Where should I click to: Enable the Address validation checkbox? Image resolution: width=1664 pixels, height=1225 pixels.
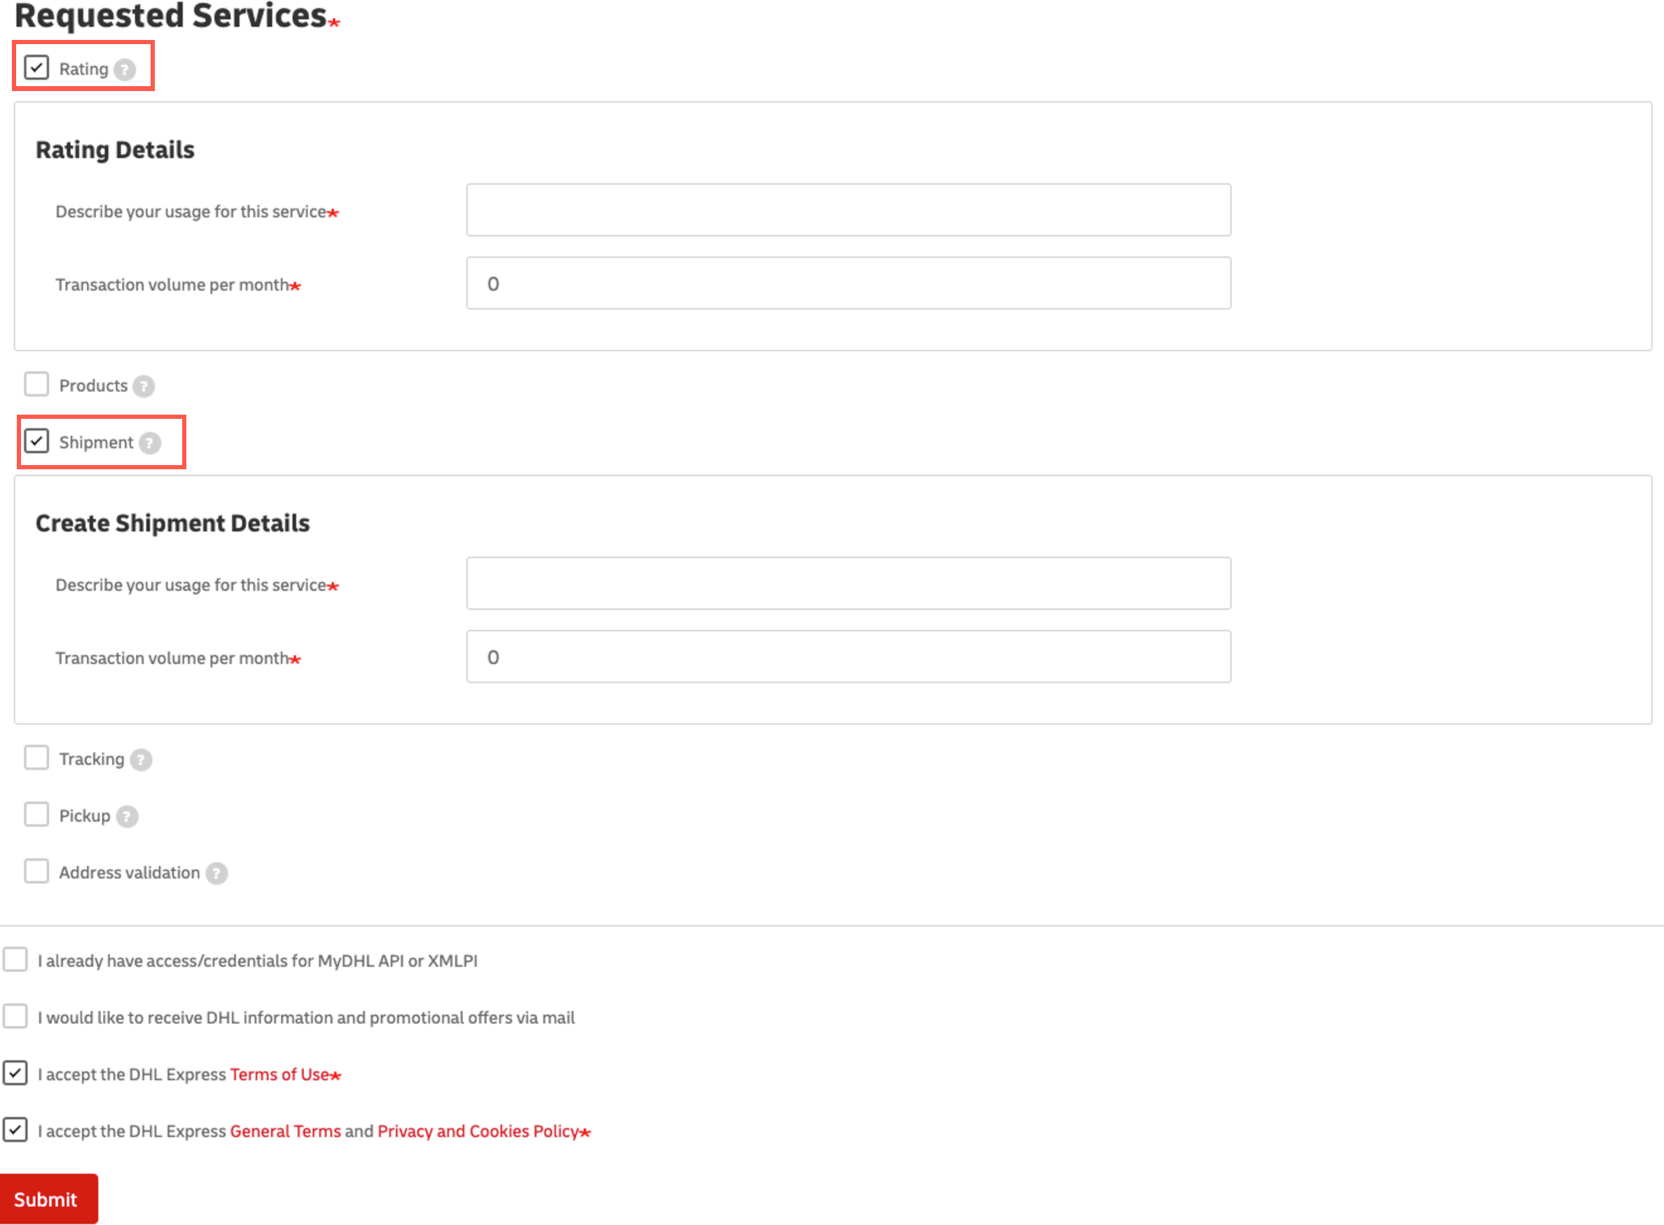[35, 871]
